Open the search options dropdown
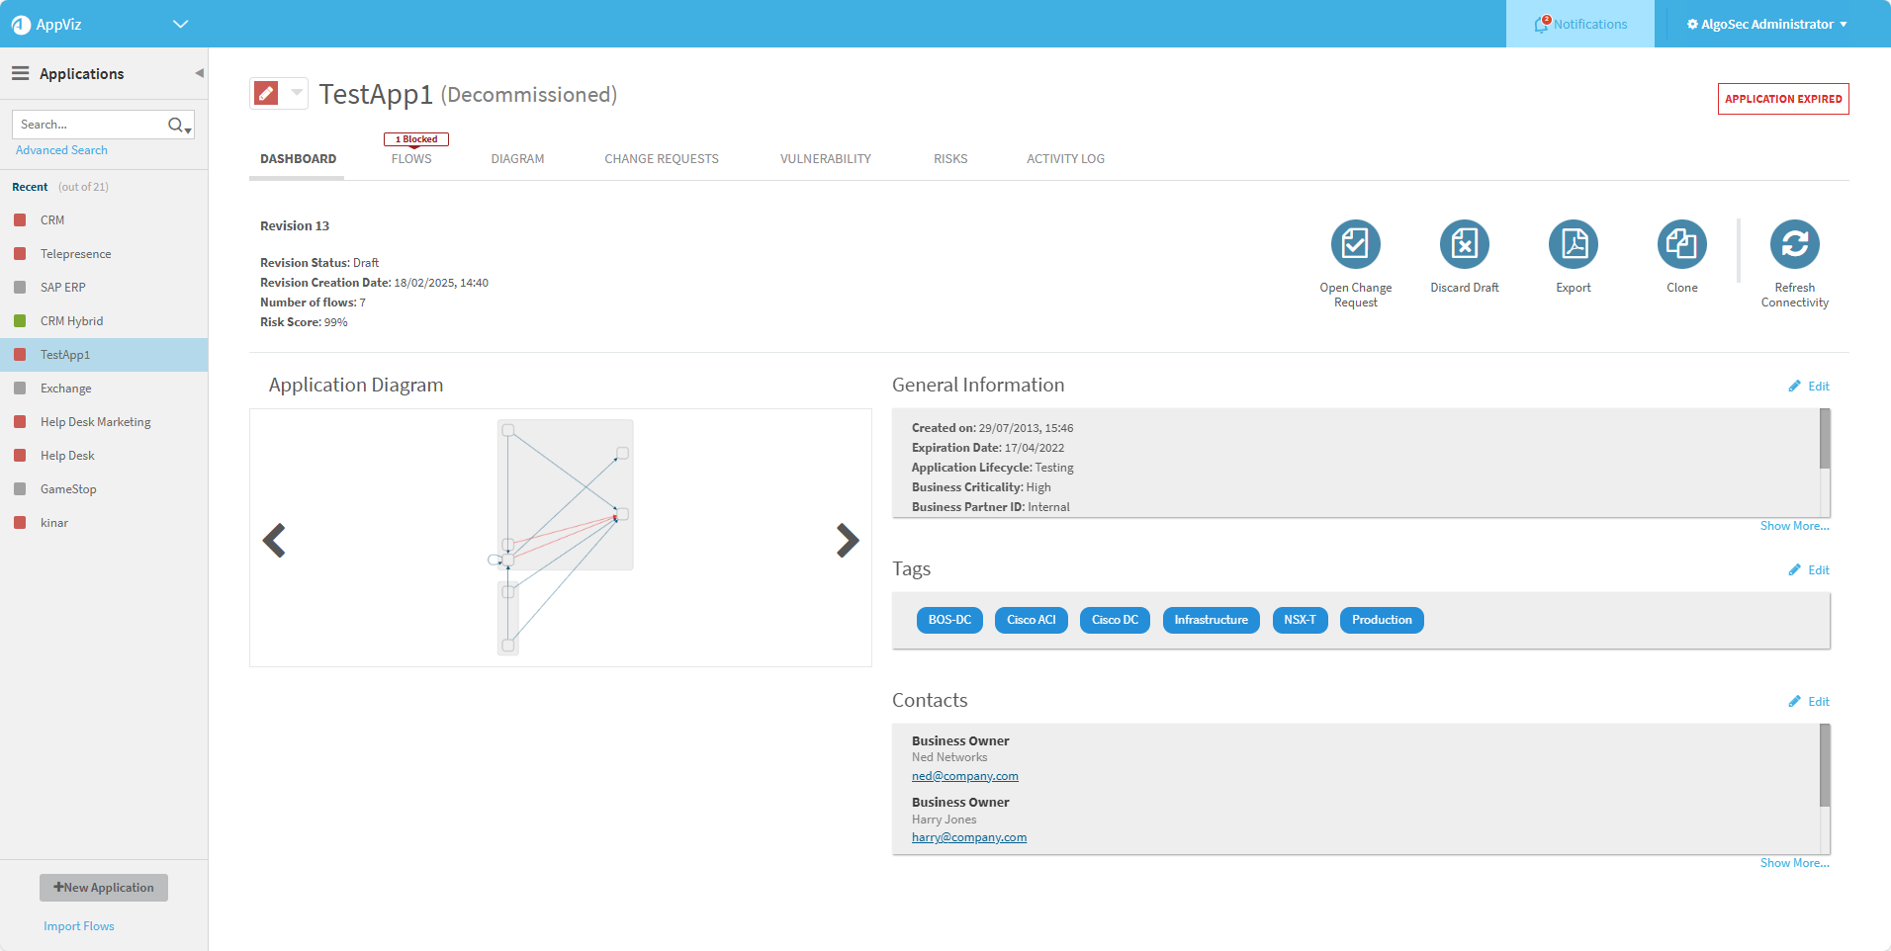This screenshot has width=1891, height=951. [187, 130]
